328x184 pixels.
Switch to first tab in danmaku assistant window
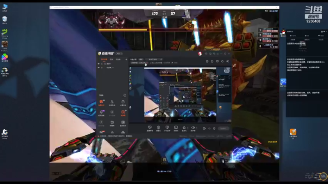[293, 39]
